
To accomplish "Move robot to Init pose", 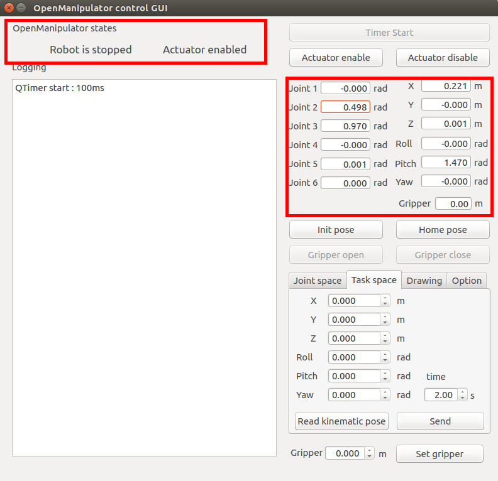I will tap(336, 230).
